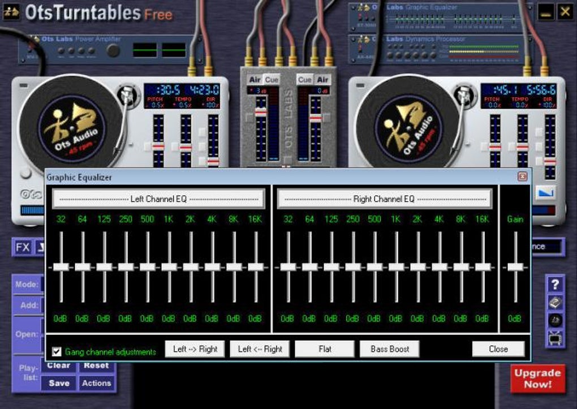Click the left channel 1K slider

click(169, 267)
